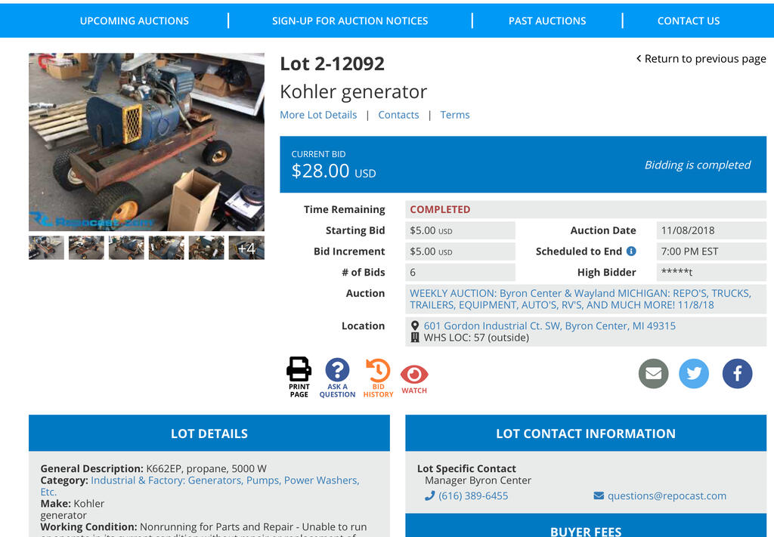The image size is (774, 537).
Task: Share lot via email icon
Action: [653, 374]
